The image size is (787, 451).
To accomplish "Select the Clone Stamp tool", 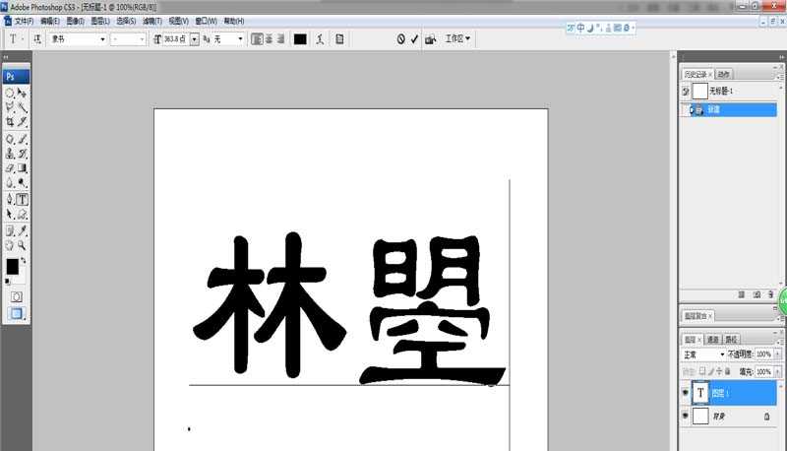I will (x=10, y=154).
